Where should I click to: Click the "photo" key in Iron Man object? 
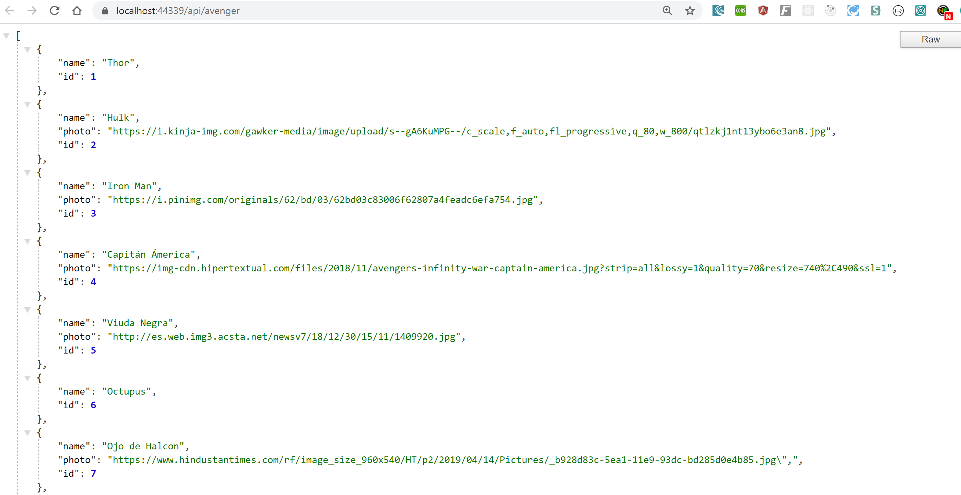[x=77, y=200]
